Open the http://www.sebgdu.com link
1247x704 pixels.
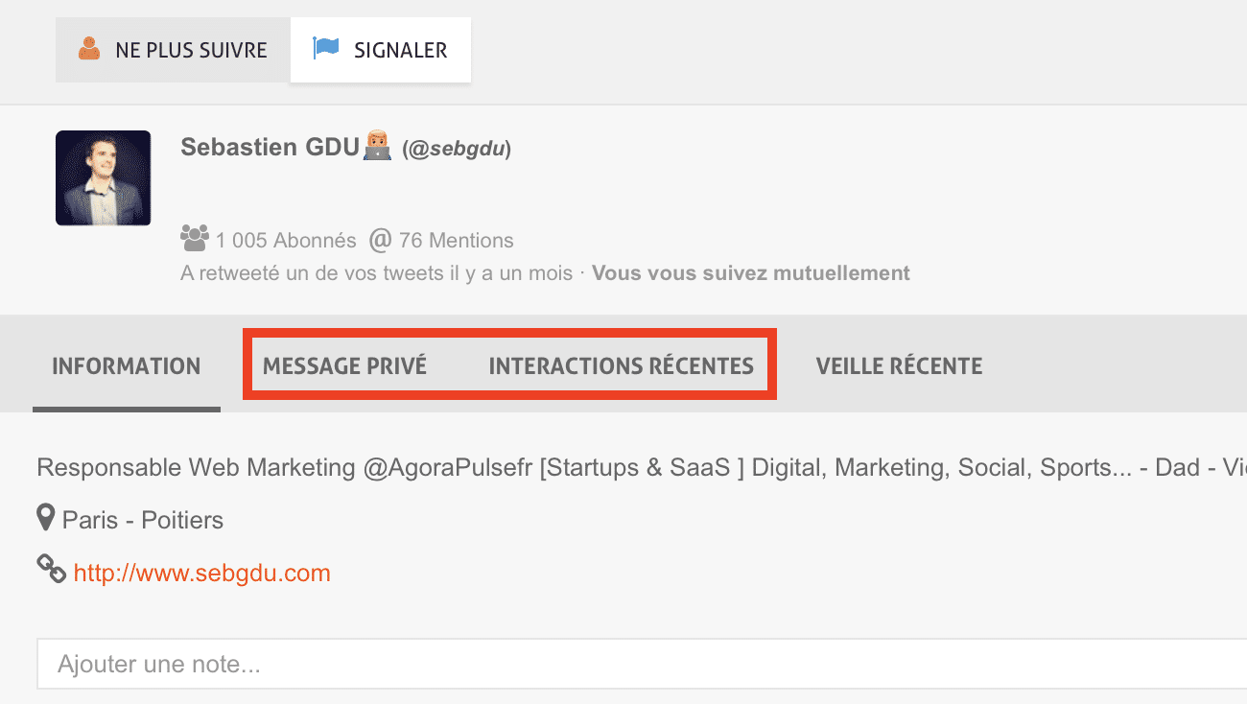pos(201,574)
